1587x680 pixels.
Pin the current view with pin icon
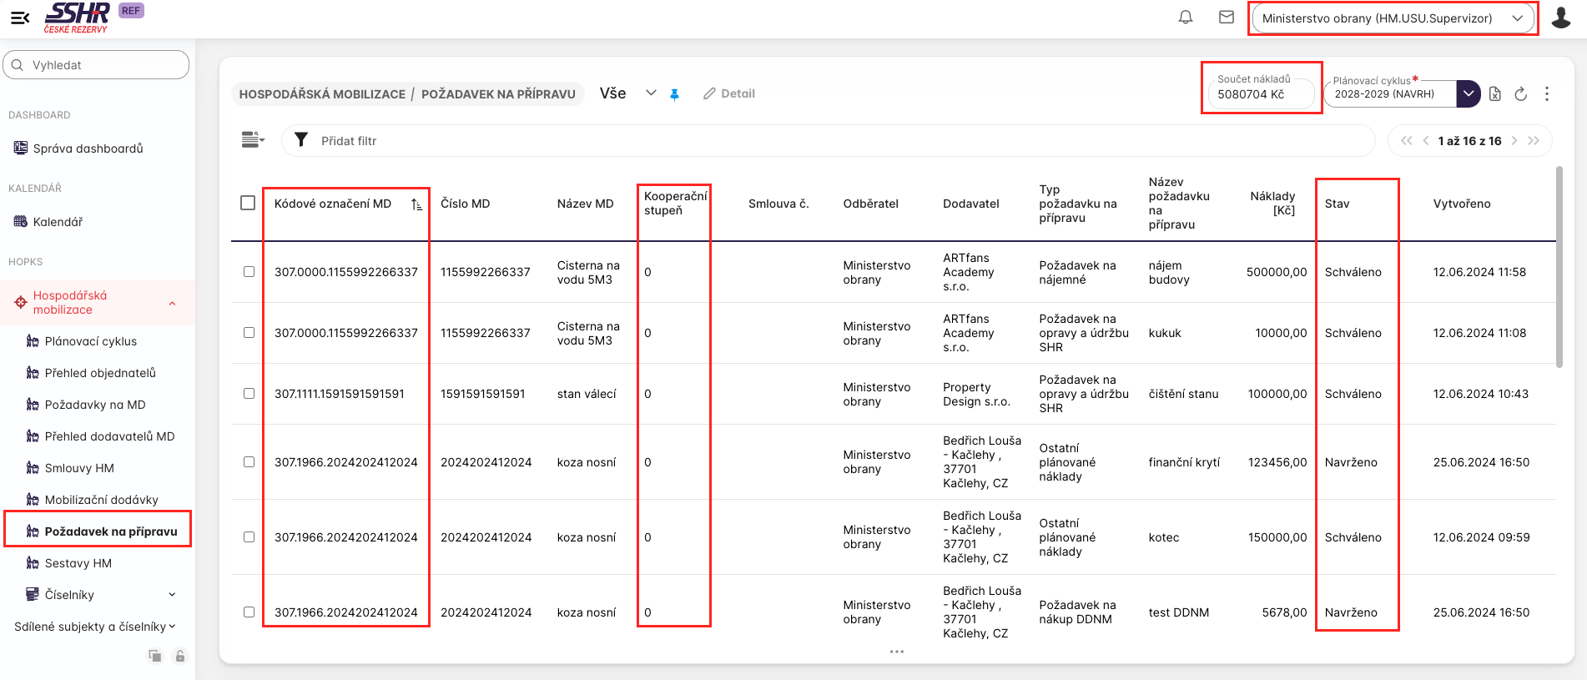point(674,94)
